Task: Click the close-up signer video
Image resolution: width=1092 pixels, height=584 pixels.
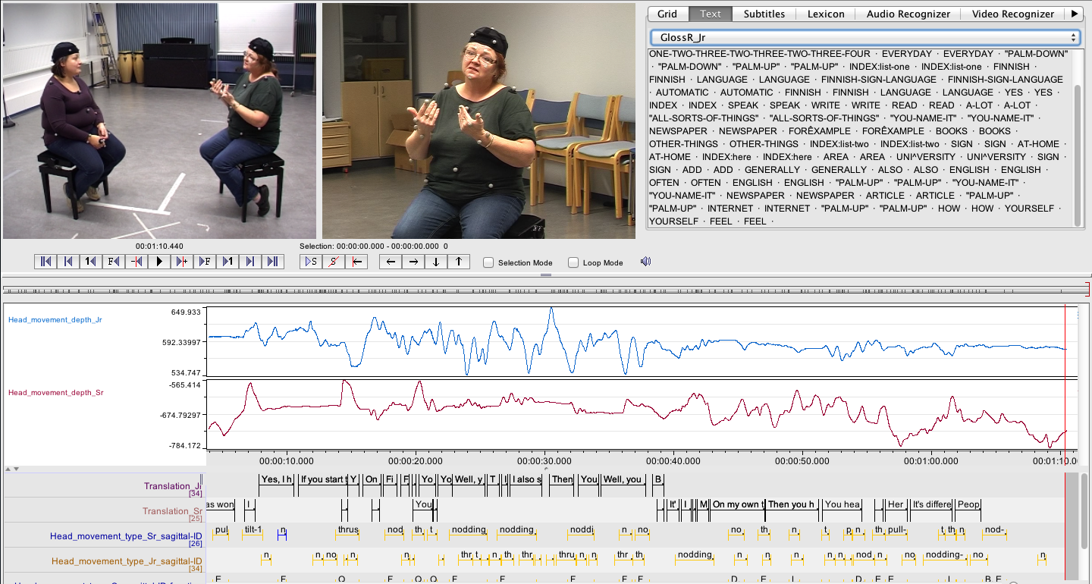Action: (x=479, y=121)
